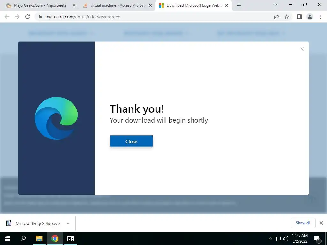
Task: Open the Chrome profile menu
Action: coord(310,17)
